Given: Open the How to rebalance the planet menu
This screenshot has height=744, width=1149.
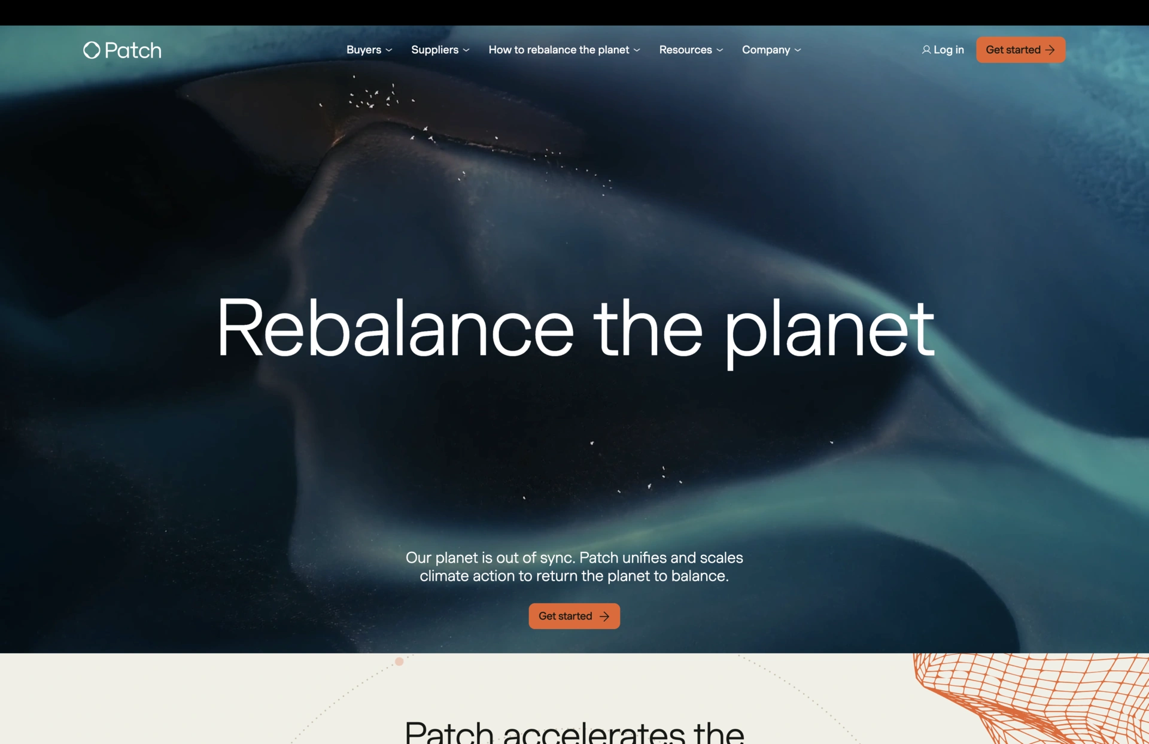Looking at the screenshot, I should (564, 50).
